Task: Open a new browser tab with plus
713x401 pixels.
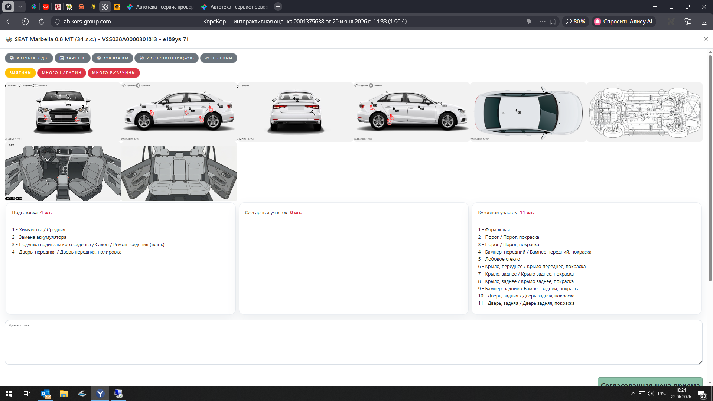Action: (278, 7)
